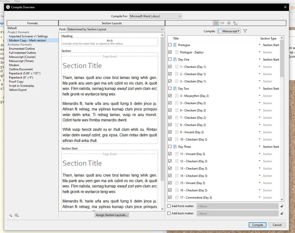Enable the Add back matter checkbox
This screenshot has height=233, width=295.
click(x=169, y=213)
